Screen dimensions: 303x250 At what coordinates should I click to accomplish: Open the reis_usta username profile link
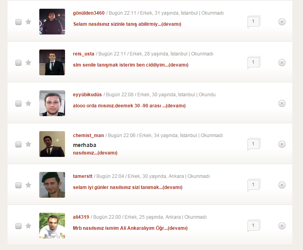point(83,53)
